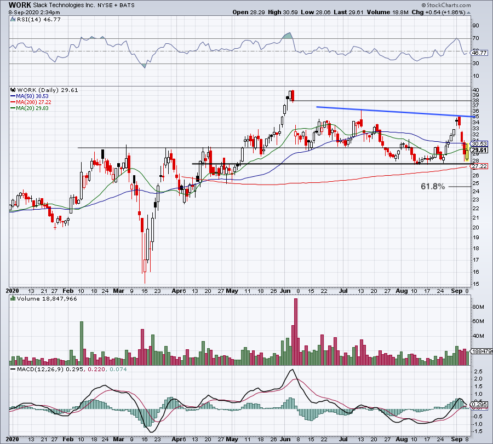This screenshot has width=493, height=444.
Task: Click the blue descending trendline on price chart
Action: click(x=395, y=112)
